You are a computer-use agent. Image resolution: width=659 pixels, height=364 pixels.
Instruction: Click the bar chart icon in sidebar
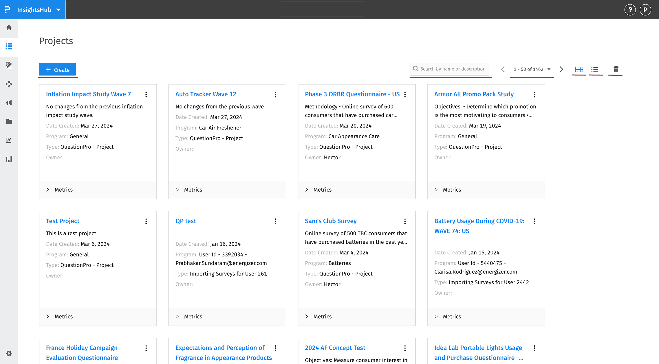[9, 159]
